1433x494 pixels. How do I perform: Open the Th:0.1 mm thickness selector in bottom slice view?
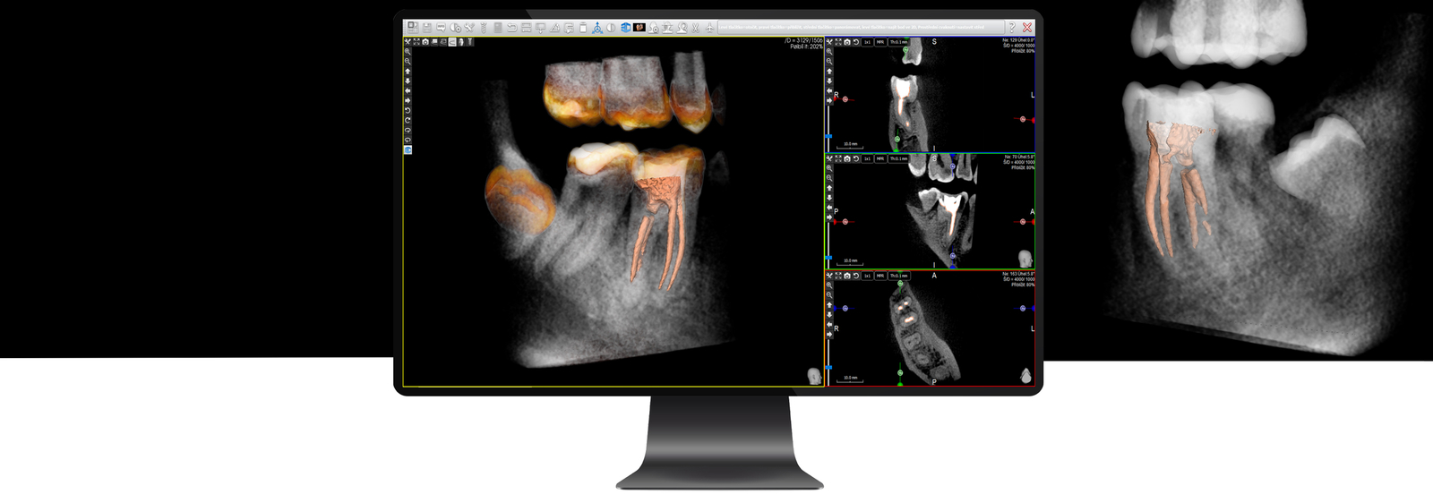(x=898, y=276)
